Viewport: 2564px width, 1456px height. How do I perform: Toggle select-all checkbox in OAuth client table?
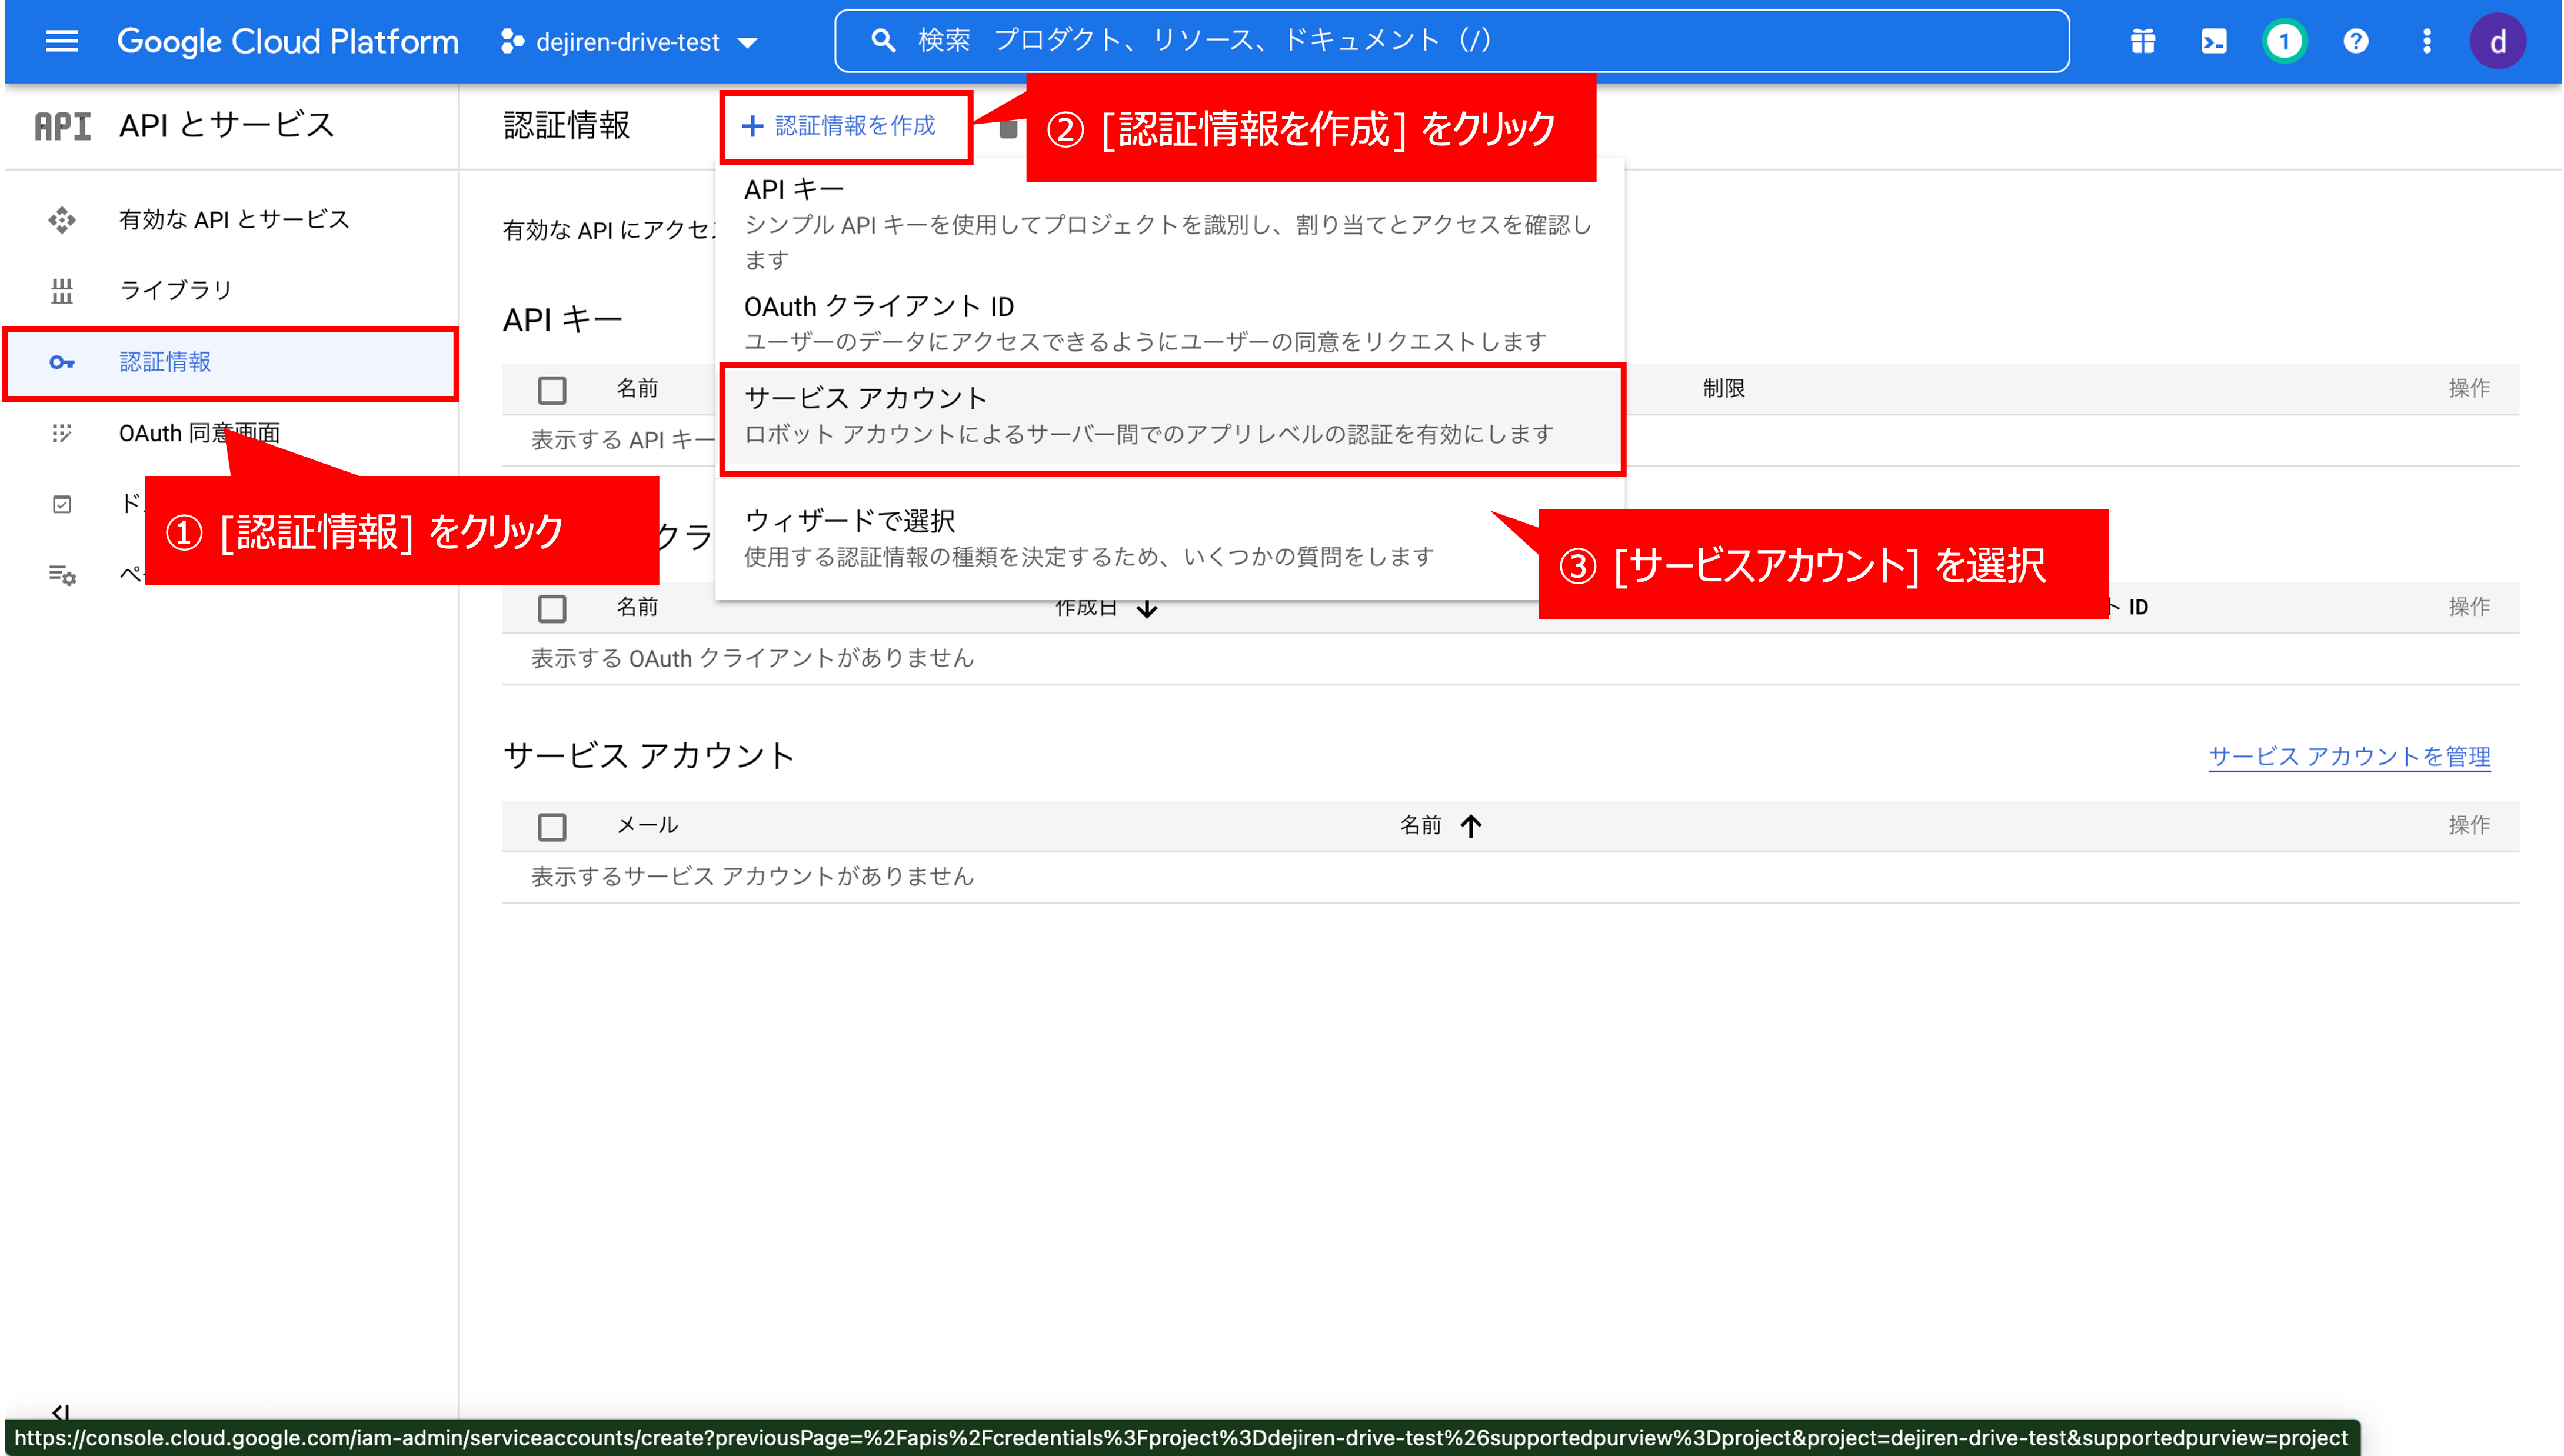pos(552,608)
